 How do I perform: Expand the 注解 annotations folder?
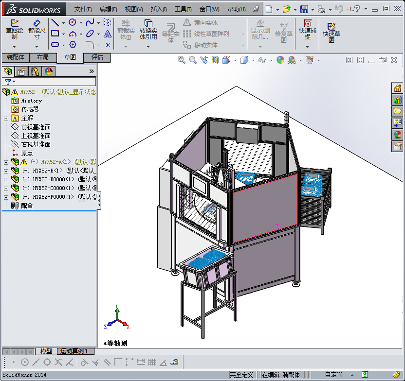6,119
